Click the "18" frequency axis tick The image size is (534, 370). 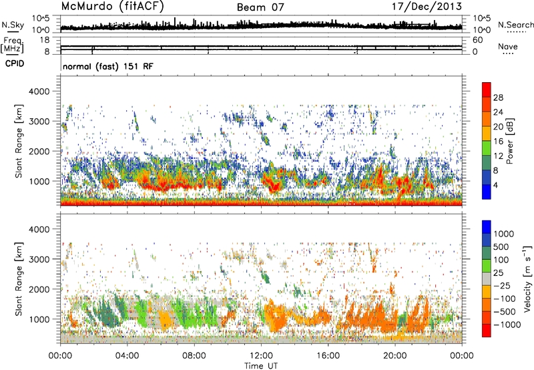pyautogui.click(x=44, y=40)
